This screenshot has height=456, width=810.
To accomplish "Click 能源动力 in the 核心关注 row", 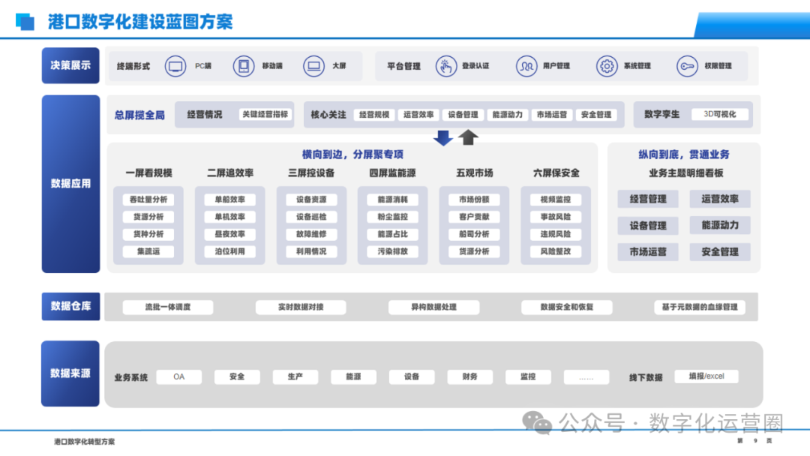I will [x=508, y=115].
